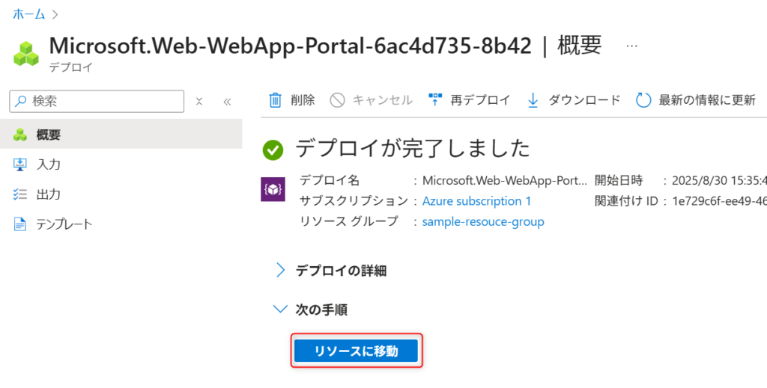Expand デプロイの詳細 section chevron
This screenshot has height=388, width=767.
[280, 270]
